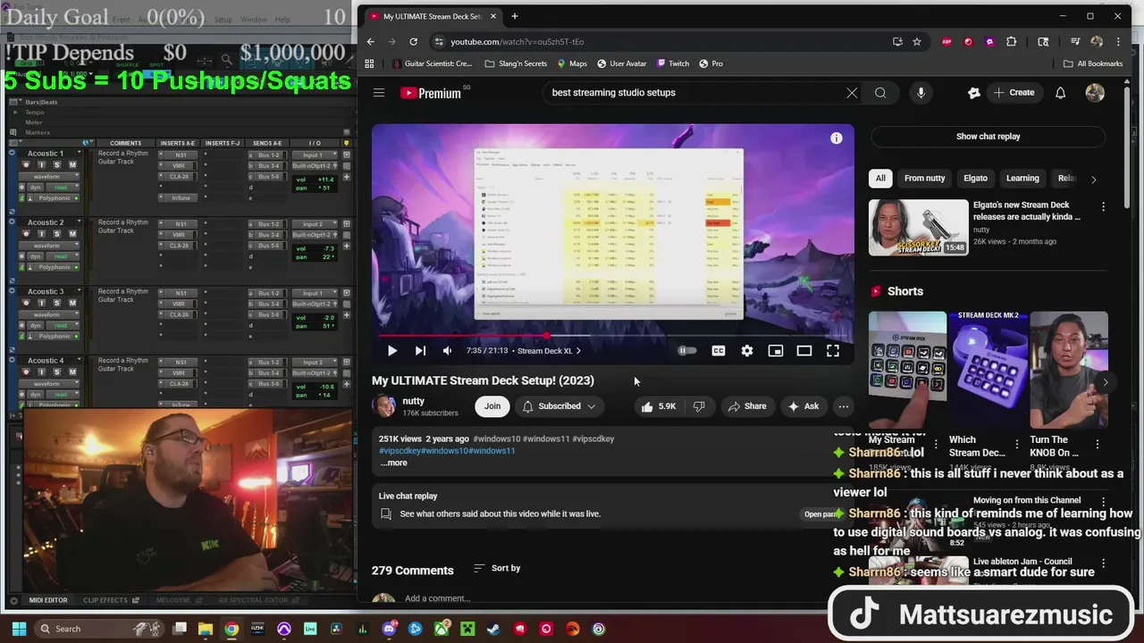Expand video description with ...more
The width and height of the screenshot is (1144, 643).
393,463
